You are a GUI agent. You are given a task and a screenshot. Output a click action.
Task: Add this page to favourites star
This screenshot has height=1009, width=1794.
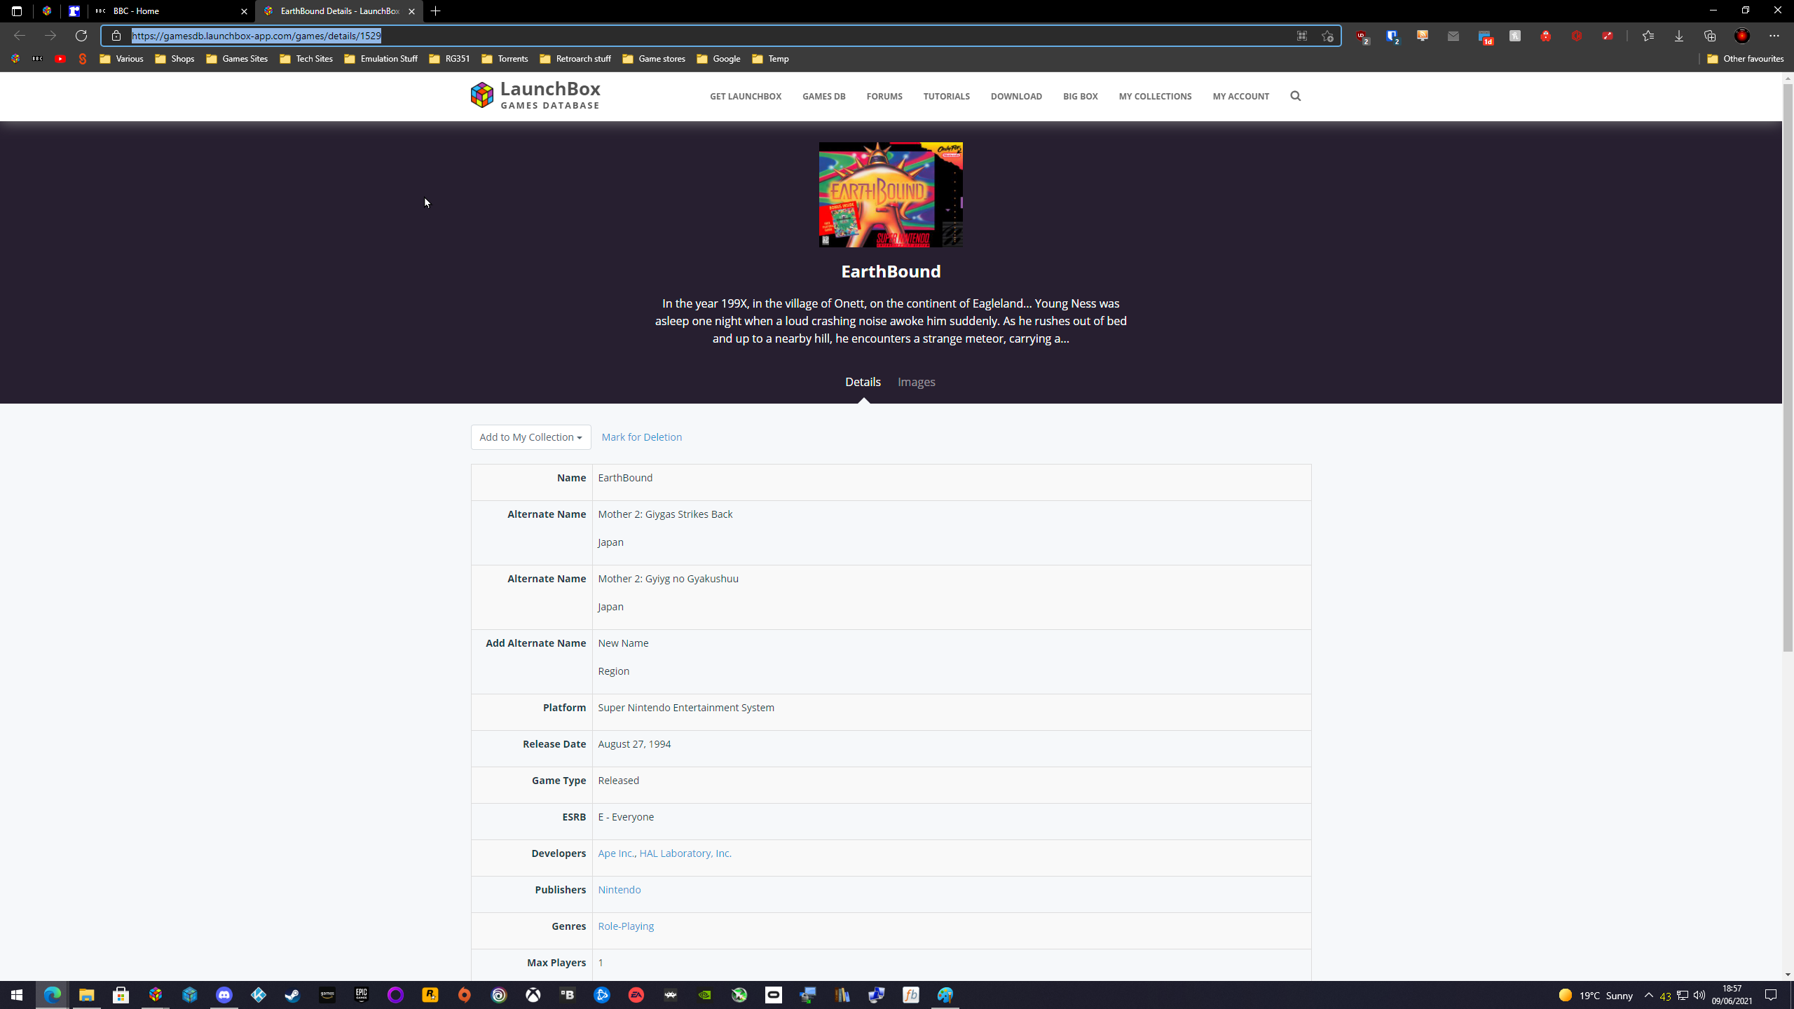(x=1327, y=36)
